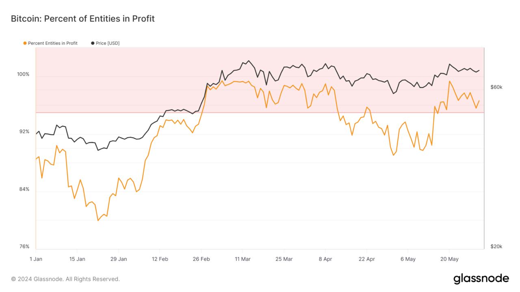
Task: Click the 29 Jan date marker
Action: 119,259
